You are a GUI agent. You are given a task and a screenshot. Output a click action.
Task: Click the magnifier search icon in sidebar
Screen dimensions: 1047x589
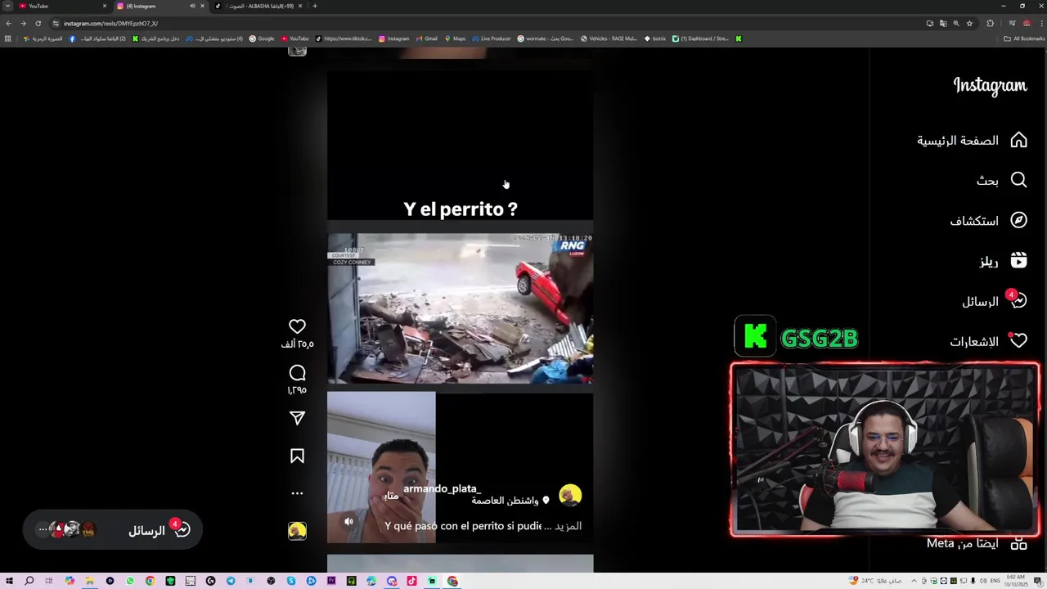(x=1018, y=180)
